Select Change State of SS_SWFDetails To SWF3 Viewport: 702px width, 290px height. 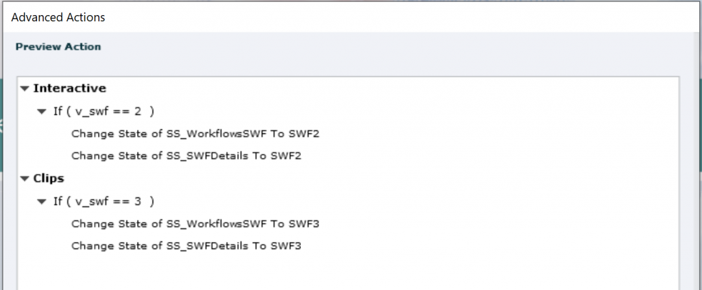[x=186, y=245]
